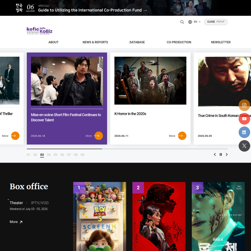Open the ABOUT menu

[54, 42]
